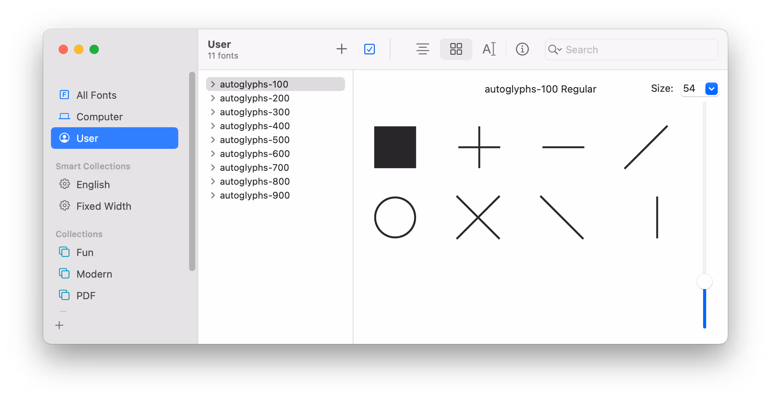The height and width of the screenshot is (401, 771).
Task: Show the font information panel
Action: pos(522,49)
